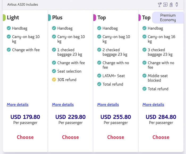
Task: Click the Total refund checkmark in USD 255.80 column
Action: pos(99,84)
